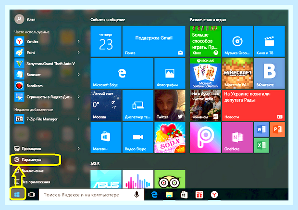
Task: Open Task View on the taskbar
Action: point(32,195)
